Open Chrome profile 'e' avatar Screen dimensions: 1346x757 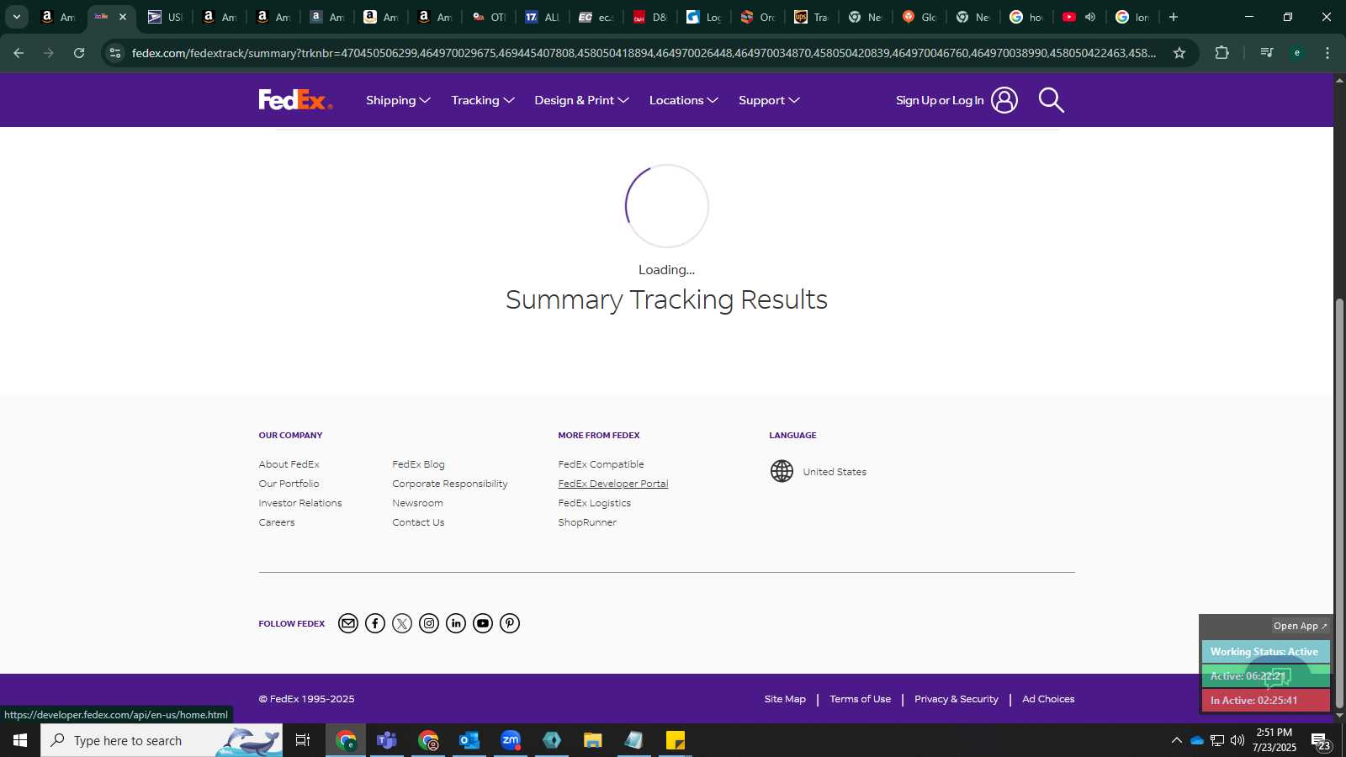pos(1297,53)
